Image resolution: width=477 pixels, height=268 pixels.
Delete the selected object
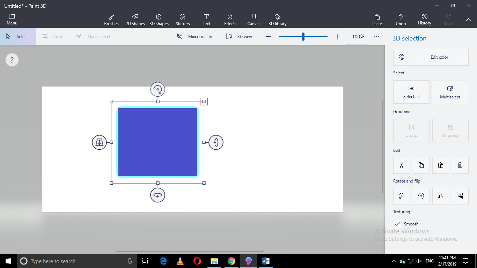click(x=460, y=165)
